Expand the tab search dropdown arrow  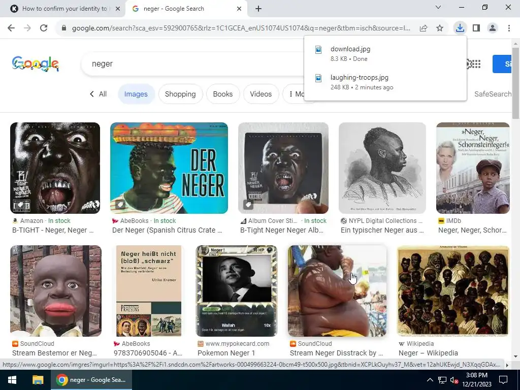click(438, 7)
